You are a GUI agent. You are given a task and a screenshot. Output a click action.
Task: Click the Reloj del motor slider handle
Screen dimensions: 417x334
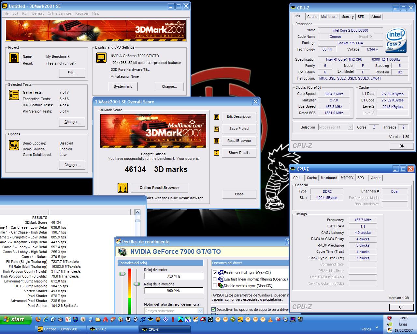click(x=122, y=274)
